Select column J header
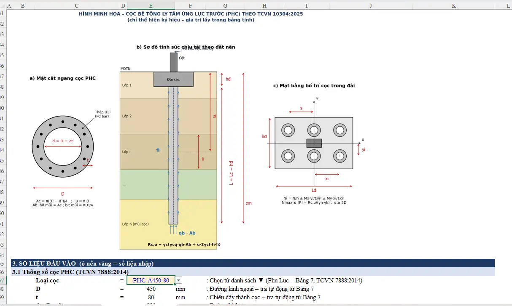512x306 pixels. point(370,5)
